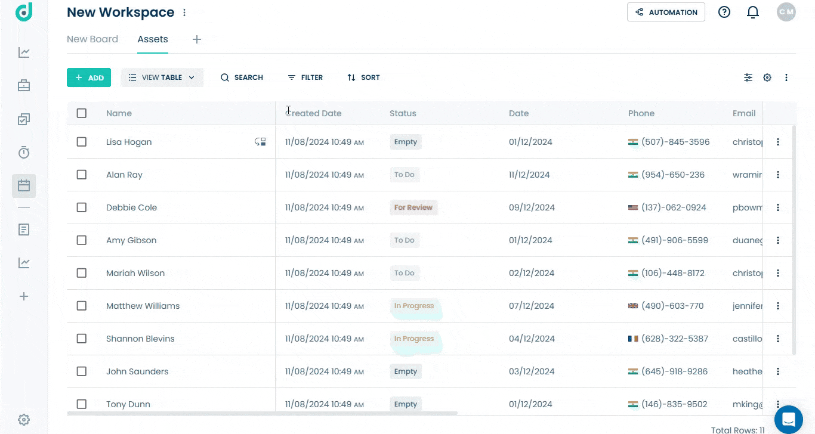This screenshot has width=815, height=434.
Task: Open Matthew Williams' In Progress status dropdown
Action: (x=414, y=306)
